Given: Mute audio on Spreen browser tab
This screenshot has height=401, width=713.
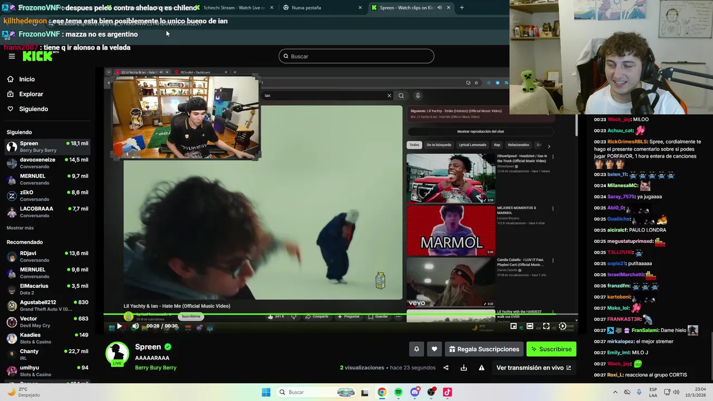Looking at the screenshot, I should click(x=439, y=8).
